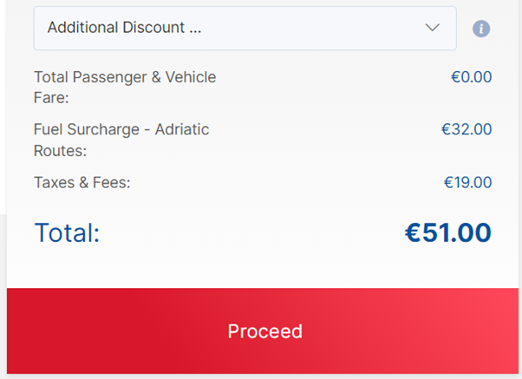Open the Additional Discount combo box
Image resolution: width=522 pixels, height=379 pixels.
(x=245, y=29)
